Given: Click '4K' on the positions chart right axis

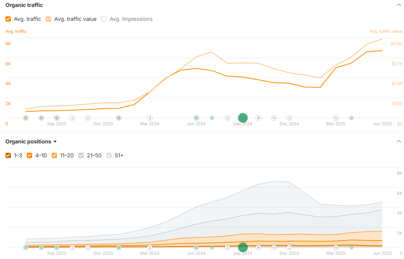Looking at the screenshot, I should [400, 213].
